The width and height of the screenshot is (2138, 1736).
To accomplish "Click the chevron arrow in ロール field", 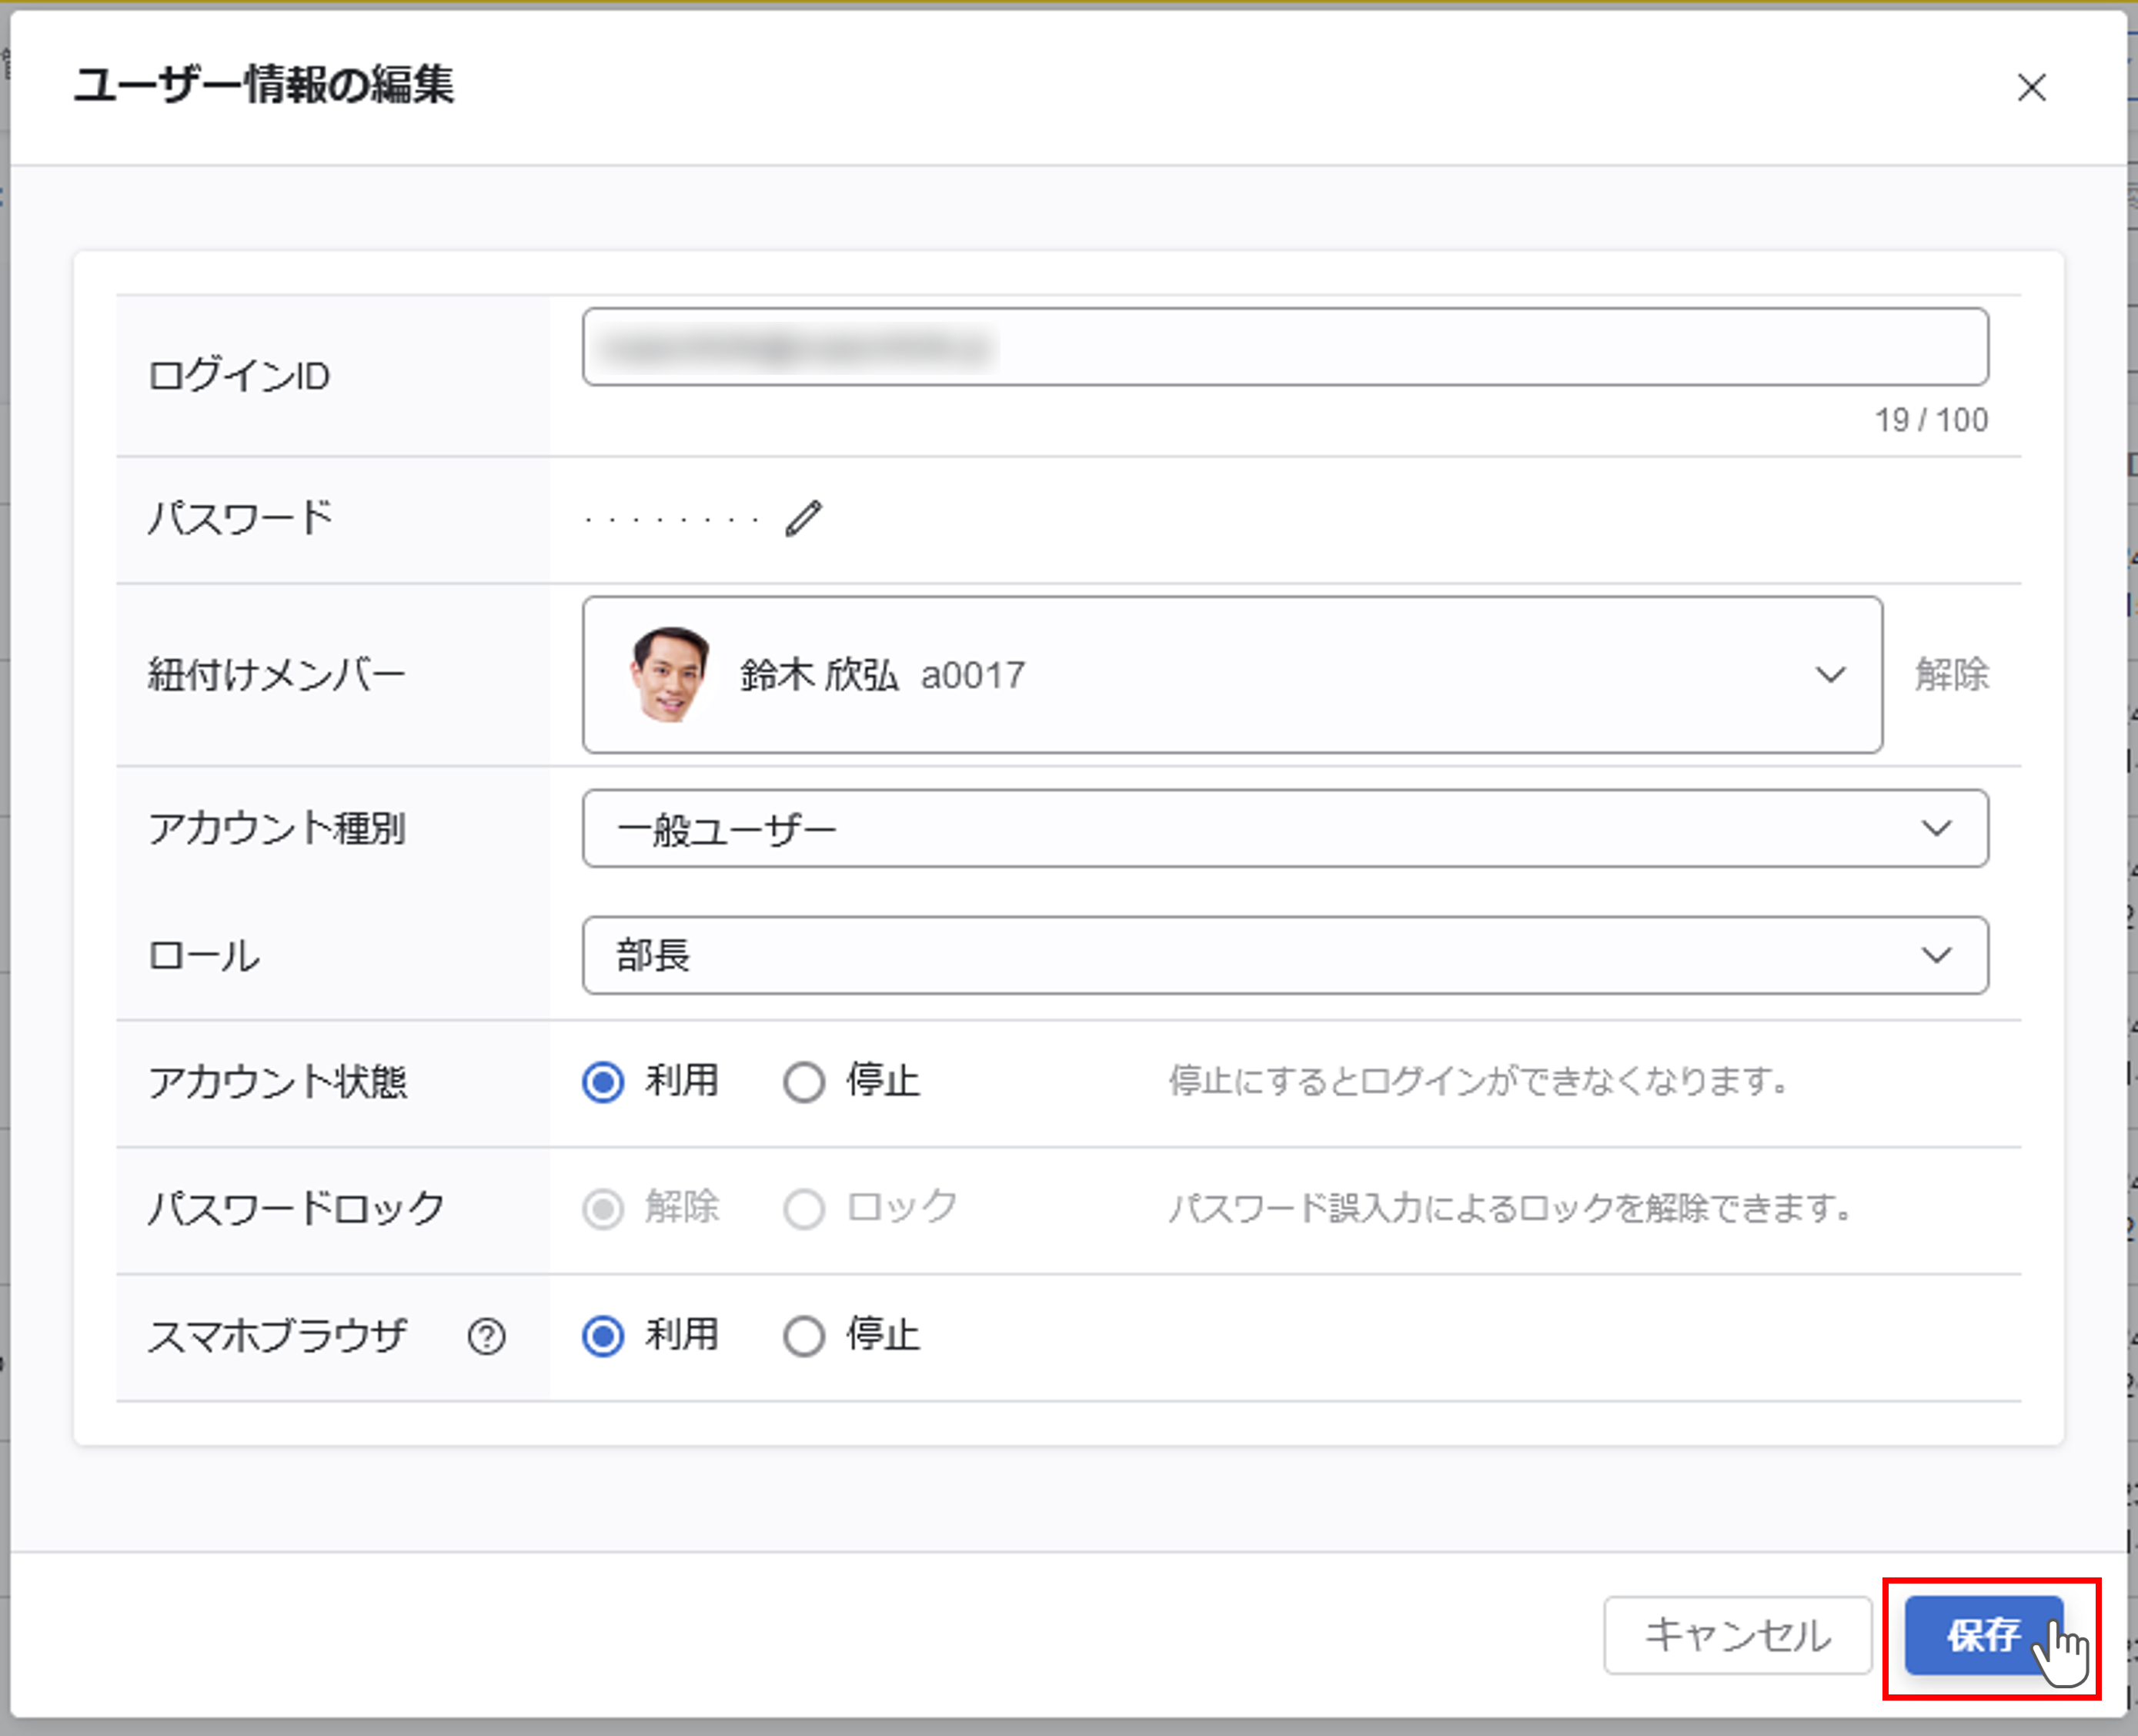I will 1936,955.
